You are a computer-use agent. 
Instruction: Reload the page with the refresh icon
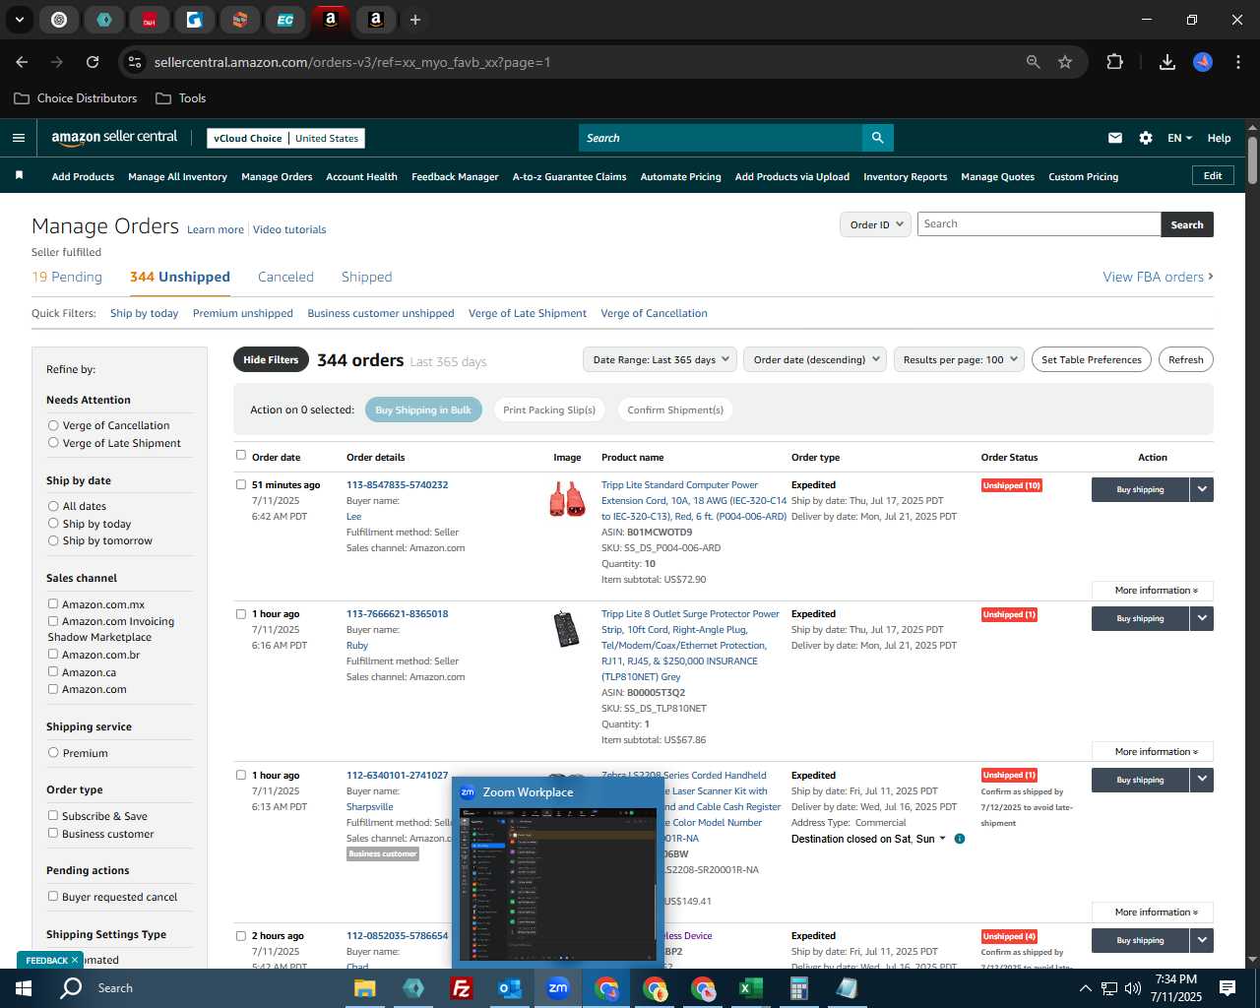pos(93,62)
